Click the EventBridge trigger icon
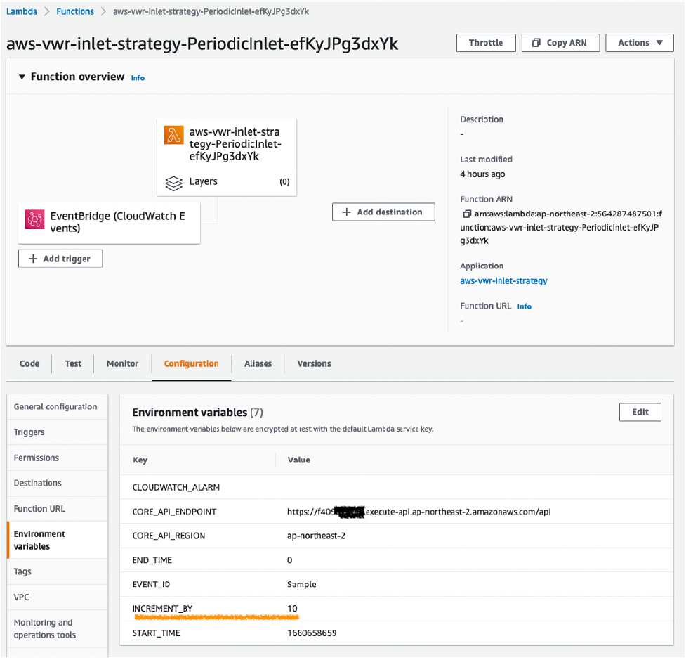Screen dimensions: 686x660 point(34,219)
